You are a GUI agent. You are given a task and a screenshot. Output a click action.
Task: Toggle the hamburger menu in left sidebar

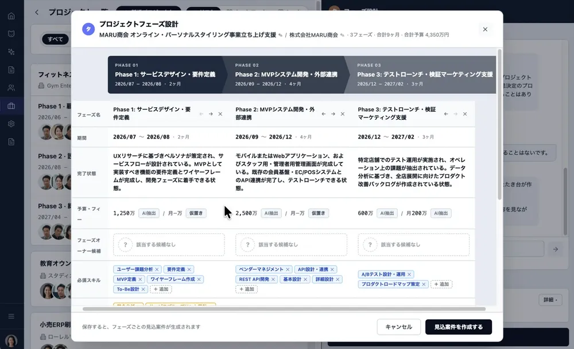(x=11, y=316)
